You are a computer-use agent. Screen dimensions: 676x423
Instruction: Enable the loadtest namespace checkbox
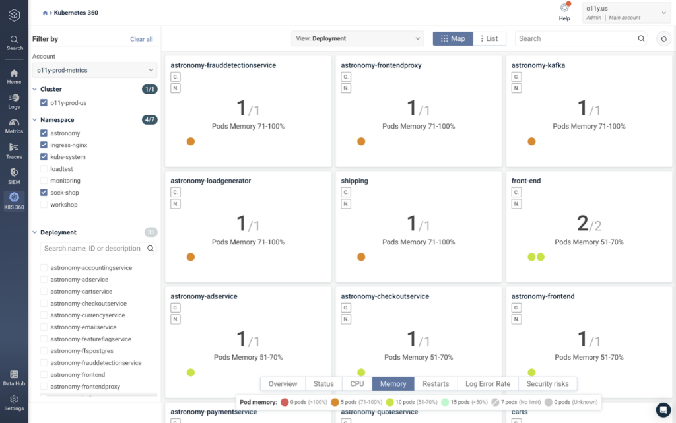[44, 169]
